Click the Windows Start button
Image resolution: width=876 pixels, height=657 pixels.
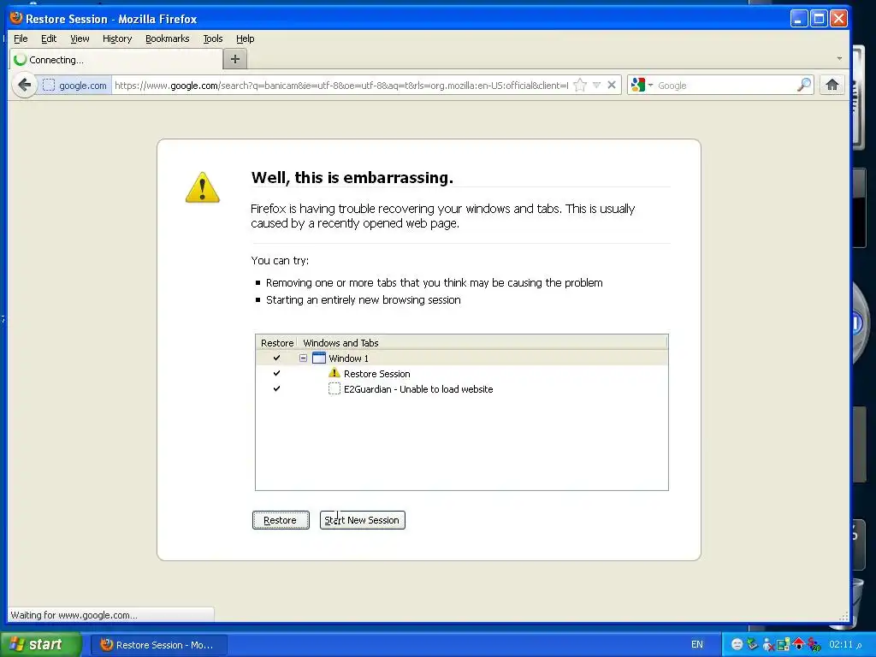(x=40, y=644)
